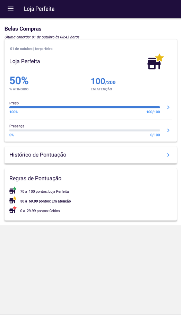Tap the store icon with yellow star

click(155, 62)
